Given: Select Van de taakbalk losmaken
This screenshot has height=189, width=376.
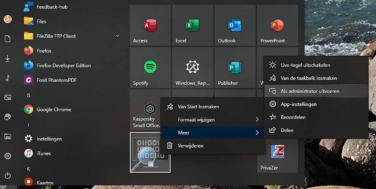Looking at the screenshot, I should (316, 78).
